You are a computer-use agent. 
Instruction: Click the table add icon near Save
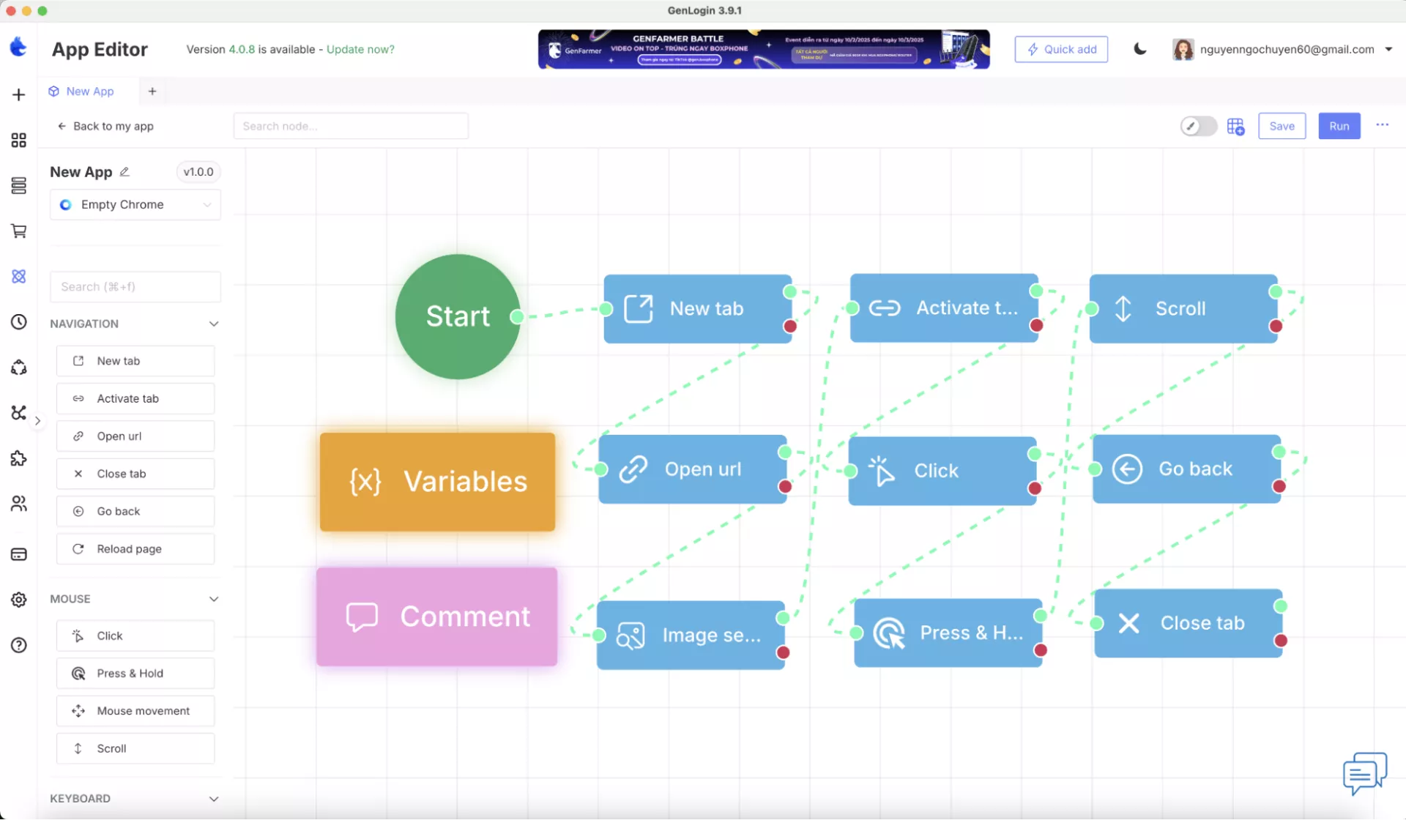1235,127
